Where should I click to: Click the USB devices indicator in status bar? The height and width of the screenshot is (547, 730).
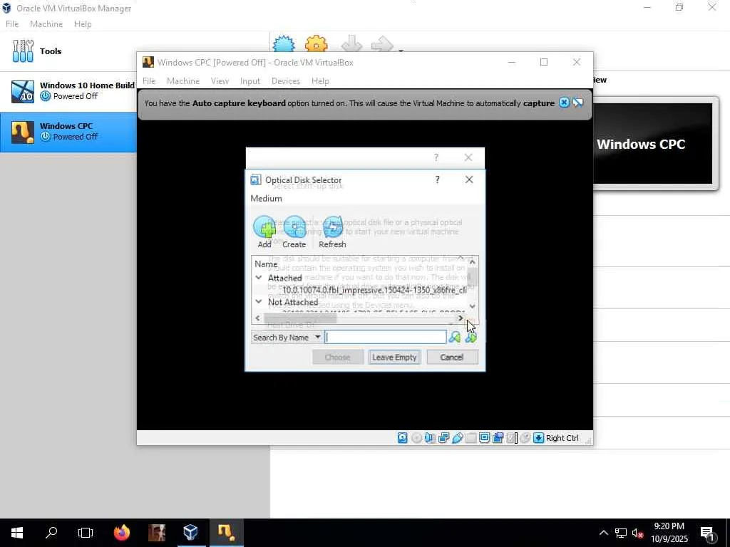[x=458, y=438]
